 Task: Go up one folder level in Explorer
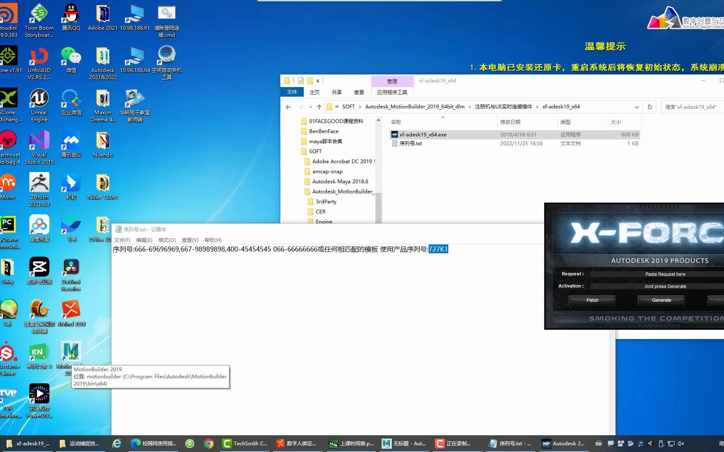point(319,107)
